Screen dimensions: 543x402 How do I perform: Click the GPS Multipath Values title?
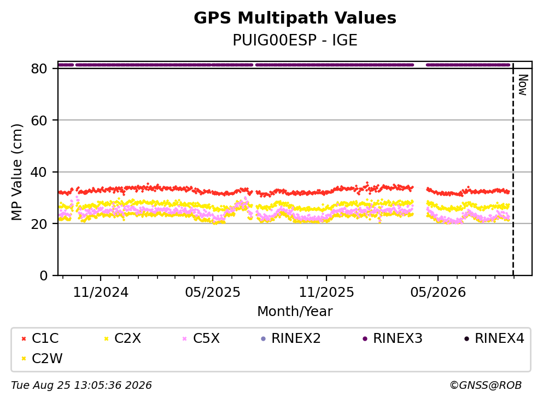295,18
